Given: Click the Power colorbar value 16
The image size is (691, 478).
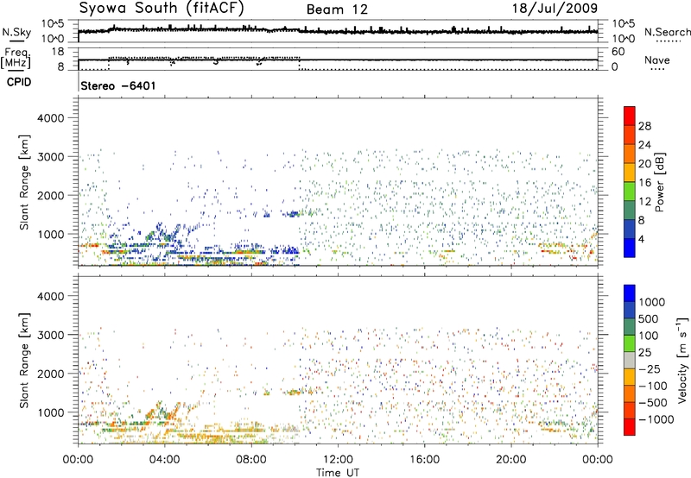Looking at the screenshot, I should 644,183.
